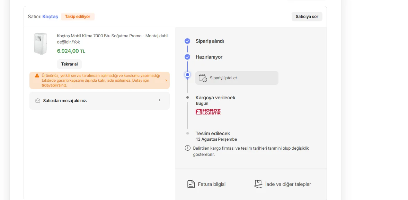
Task: Click the Sipariş alındı status text
Action: [210, 41]
